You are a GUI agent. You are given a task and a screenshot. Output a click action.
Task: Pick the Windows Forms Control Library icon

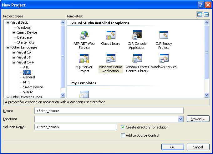coord(137,58)
